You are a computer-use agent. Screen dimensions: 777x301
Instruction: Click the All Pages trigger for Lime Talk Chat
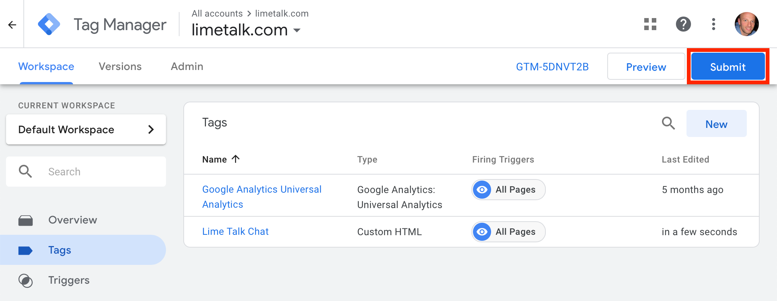[x=508, y=232]
